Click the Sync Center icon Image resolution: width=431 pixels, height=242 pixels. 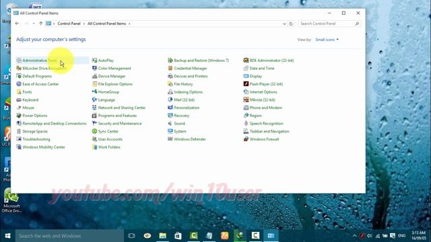click(x=94, y=131)
